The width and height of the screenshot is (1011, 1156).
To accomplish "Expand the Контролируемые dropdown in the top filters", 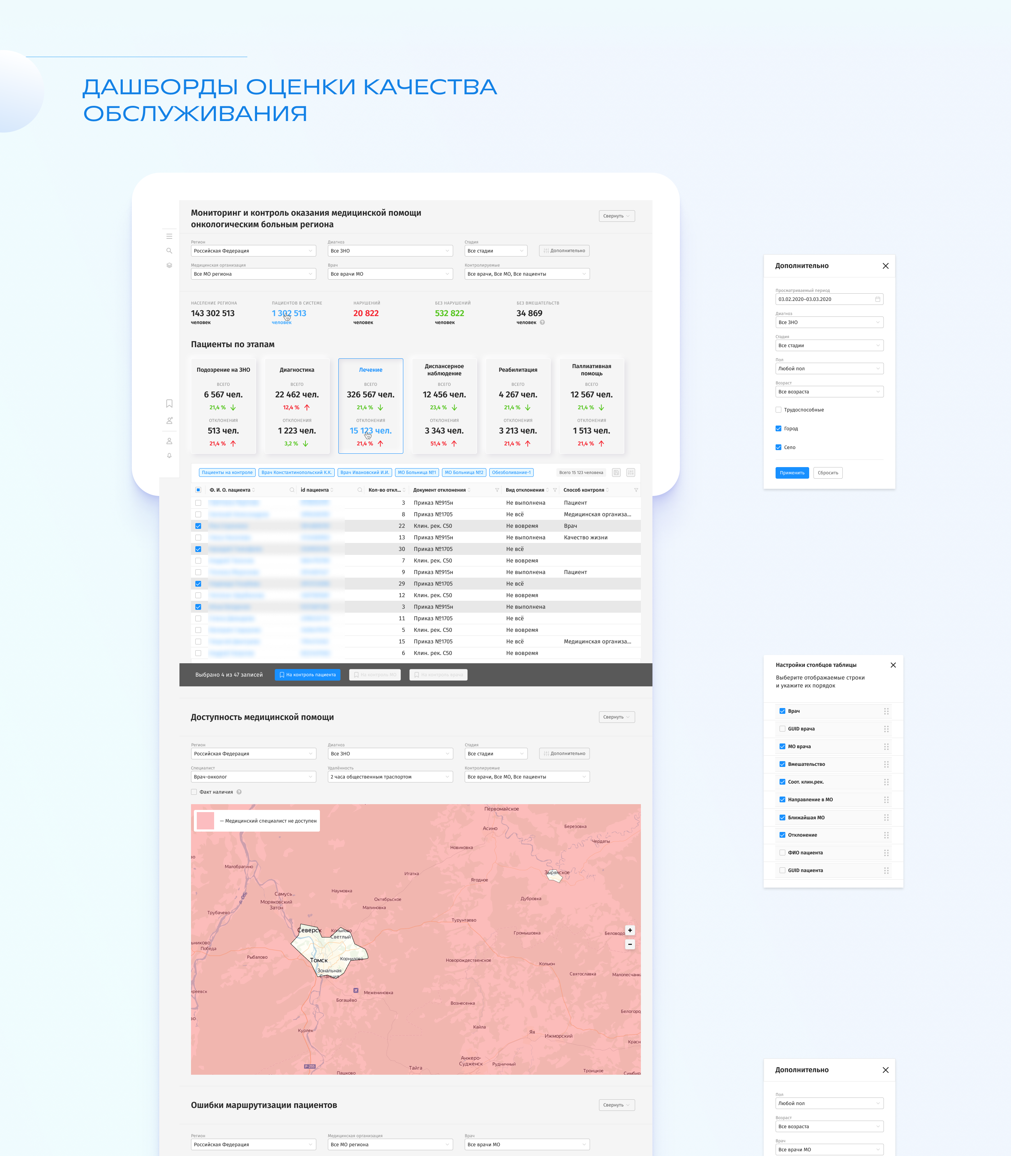I will (527, 274).
